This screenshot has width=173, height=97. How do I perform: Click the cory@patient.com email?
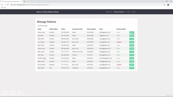pos(104,42)
